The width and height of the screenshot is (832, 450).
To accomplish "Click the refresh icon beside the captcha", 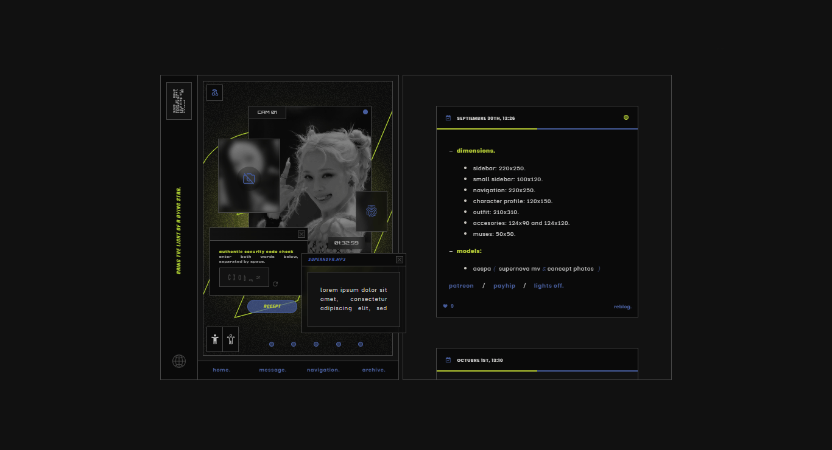I will coord(275,284).
